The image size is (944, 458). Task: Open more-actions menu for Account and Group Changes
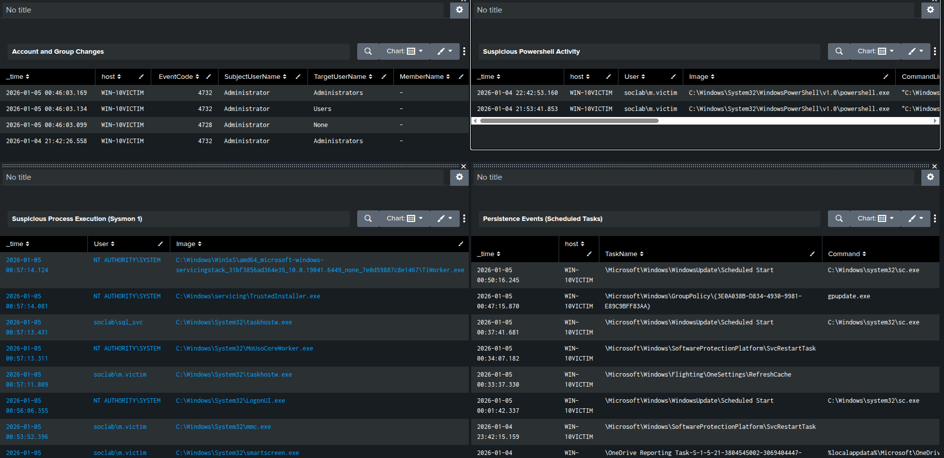pos(464,51)
